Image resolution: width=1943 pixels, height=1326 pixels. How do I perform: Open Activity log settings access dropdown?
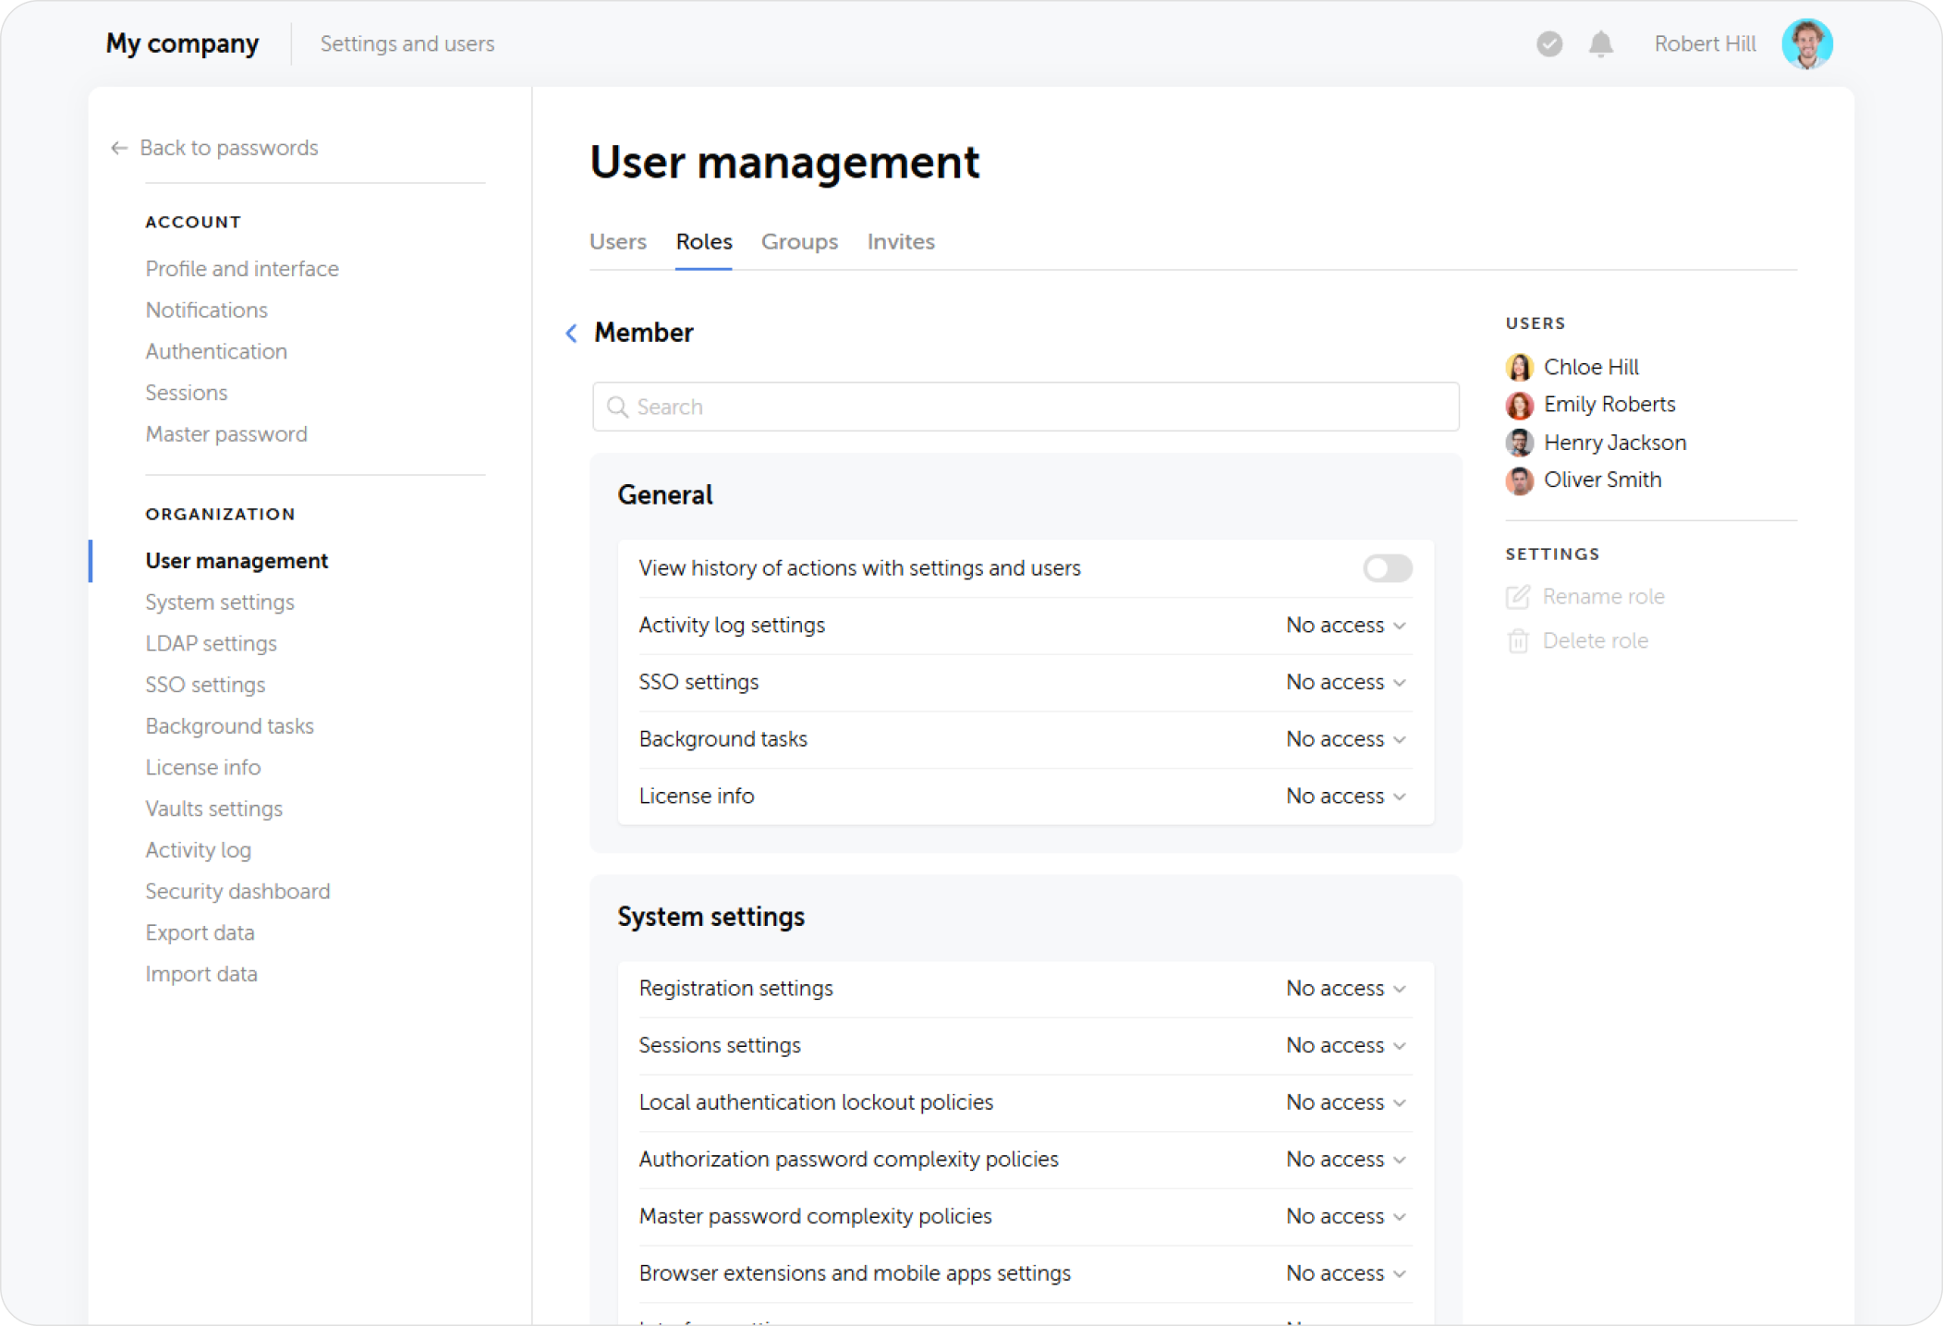tap(1346, 626)
